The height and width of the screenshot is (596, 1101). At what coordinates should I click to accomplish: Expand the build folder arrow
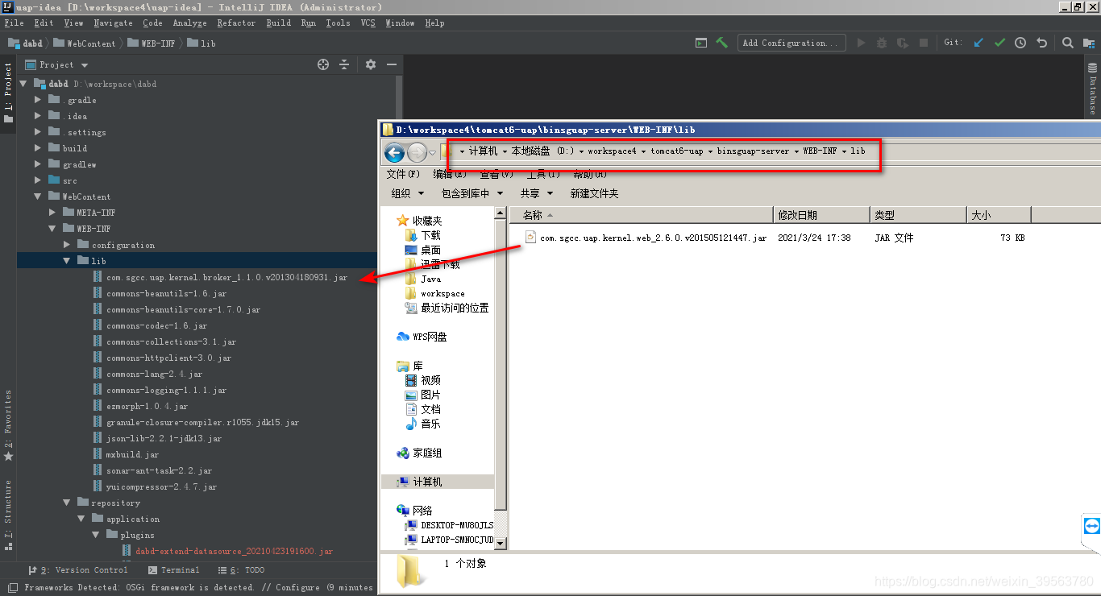[38, 148]
